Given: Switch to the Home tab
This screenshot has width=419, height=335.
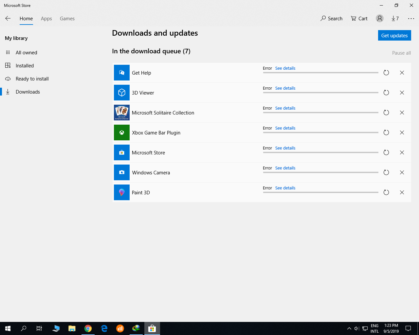Looking at the screenshot, I should [x=26, y=19].
